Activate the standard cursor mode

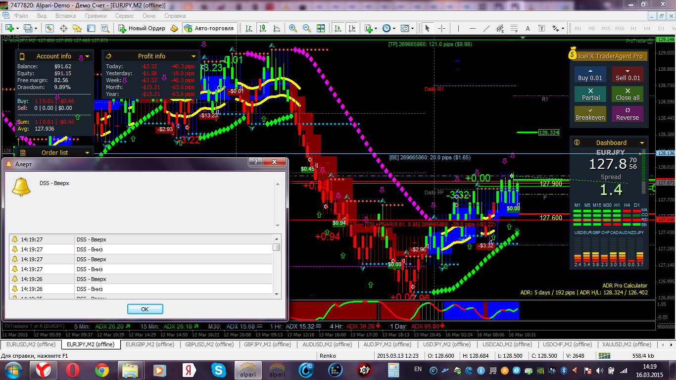click(428, 28)
